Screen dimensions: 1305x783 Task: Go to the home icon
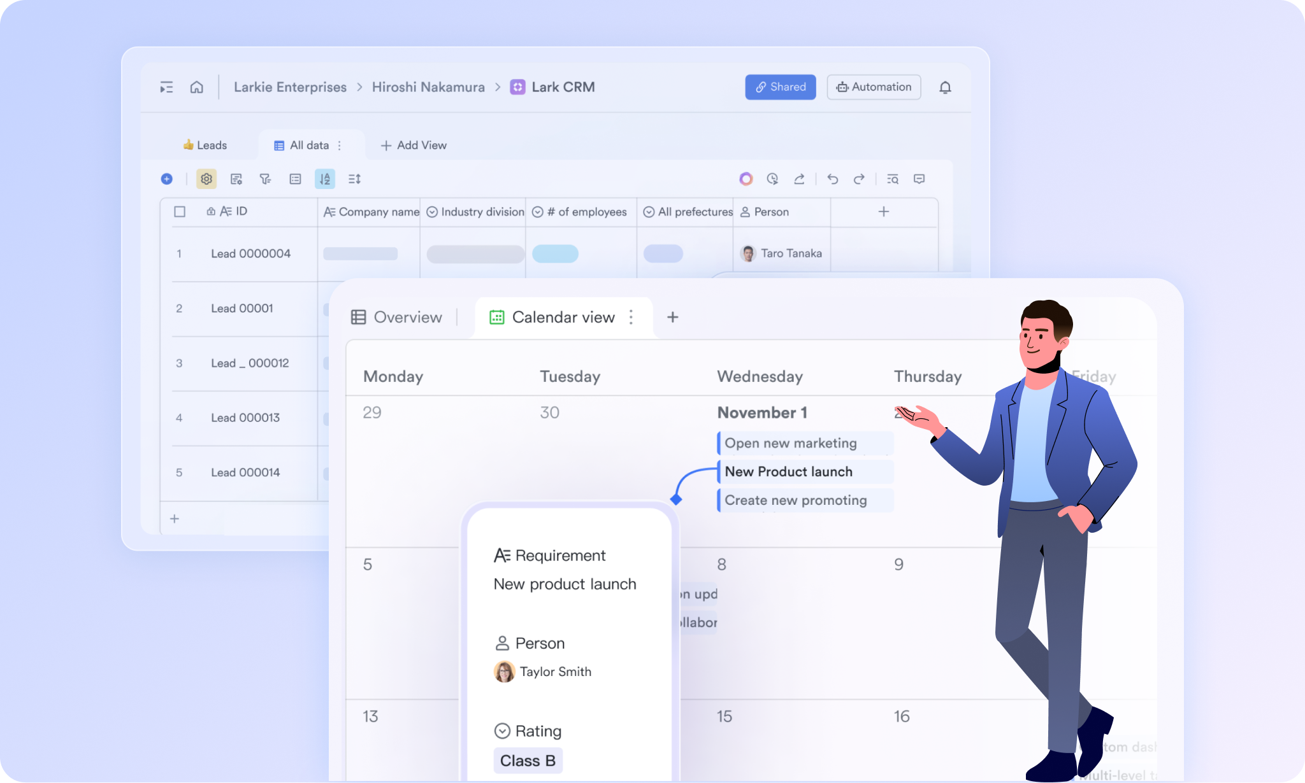197,87
